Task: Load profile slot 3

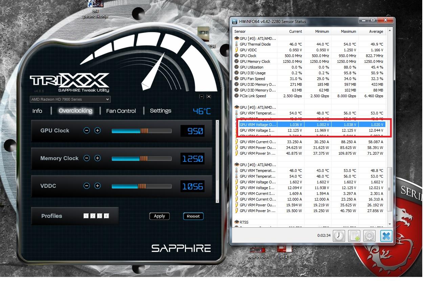Action: [x=100, y=216]
